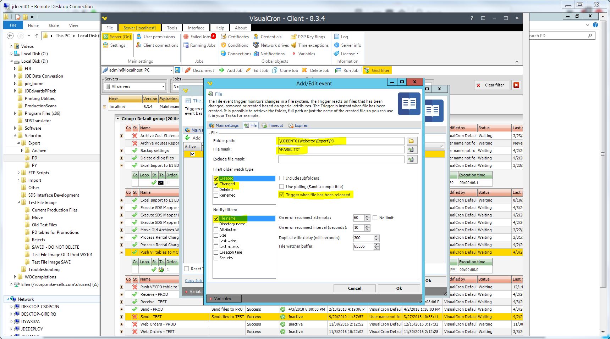Click the red Clear filter X icon

pos(516,85)
